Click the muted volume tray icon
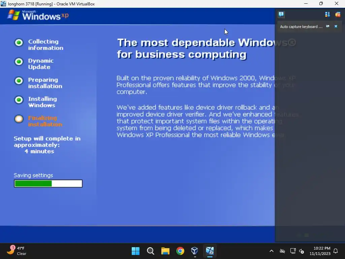This screenshot has height=259, width=345. [x=302, y=251]
